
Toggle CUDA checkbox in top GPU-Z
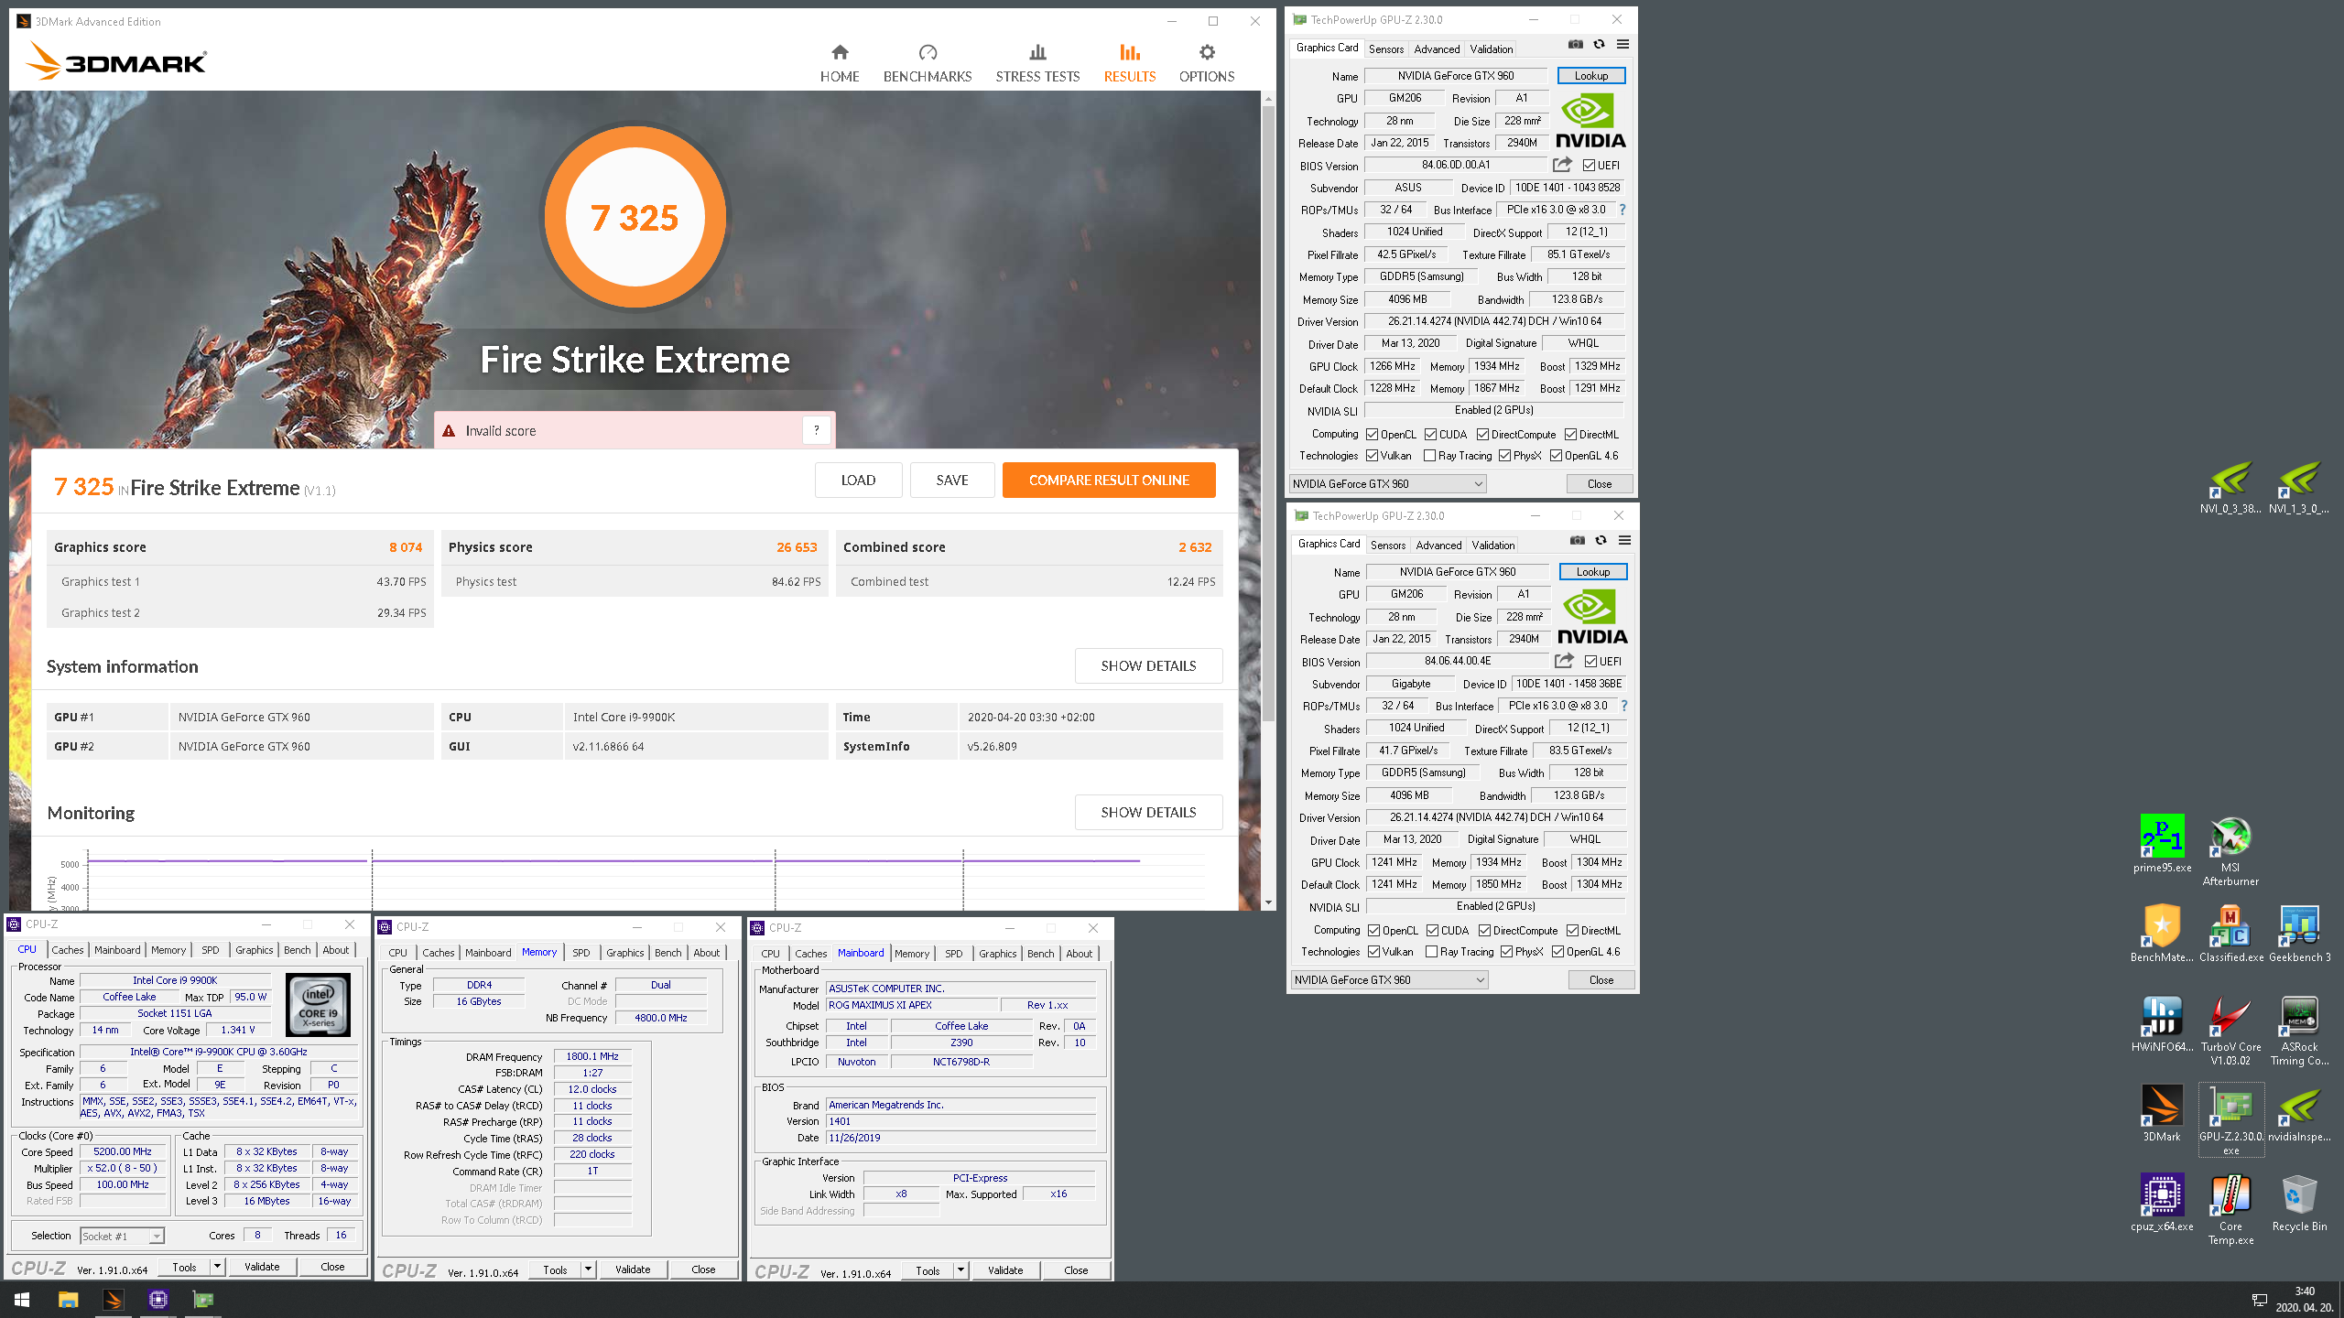pos(1430,435)
